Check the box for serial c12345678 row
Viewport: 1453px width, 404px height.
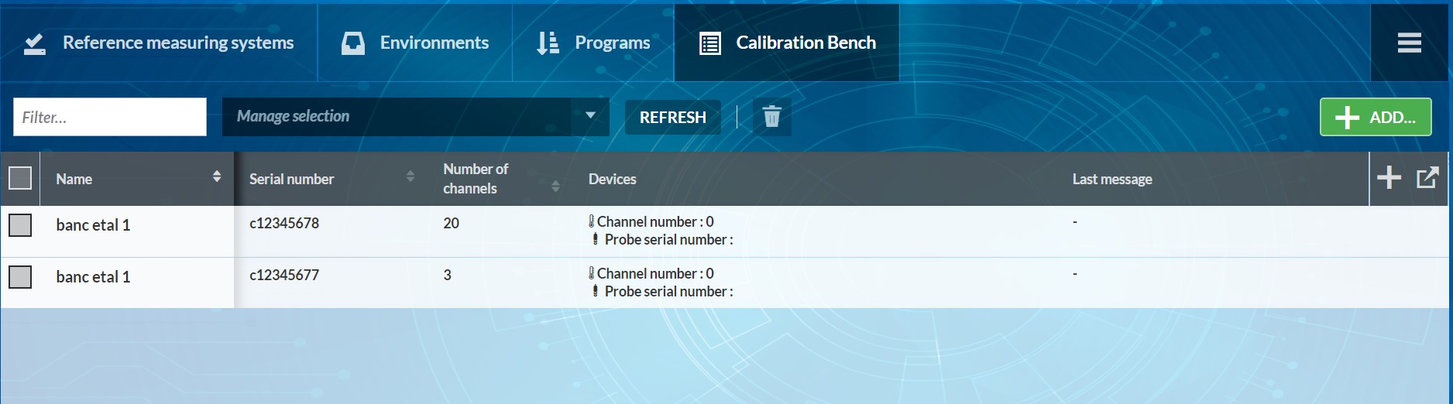(20, 225)
